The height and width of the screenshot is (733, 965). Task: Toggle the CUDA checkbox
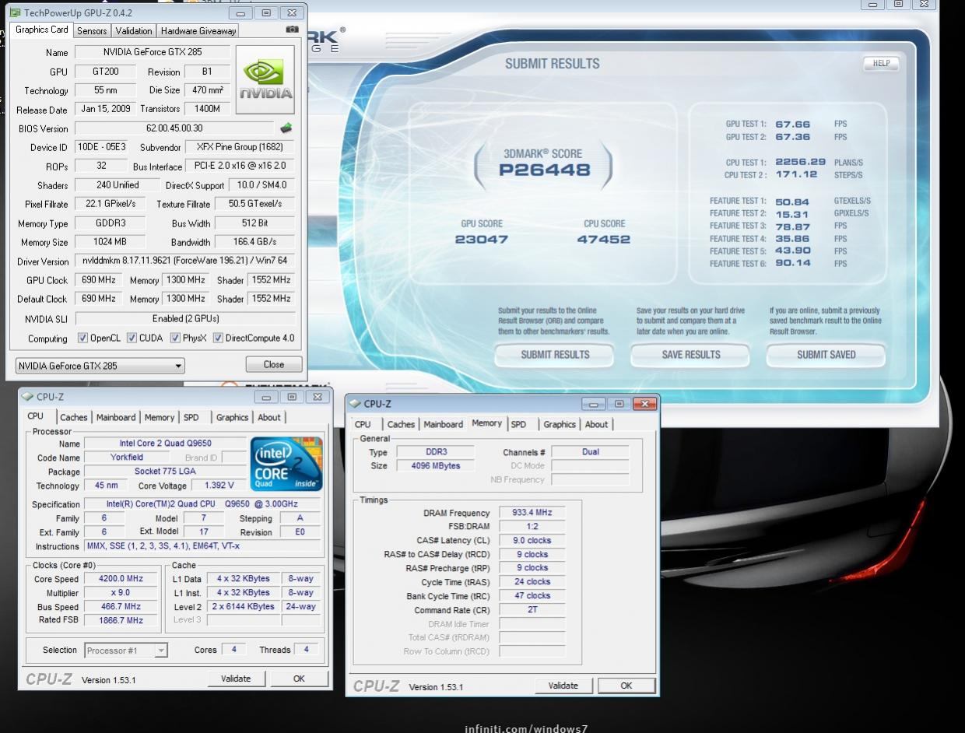132,338
